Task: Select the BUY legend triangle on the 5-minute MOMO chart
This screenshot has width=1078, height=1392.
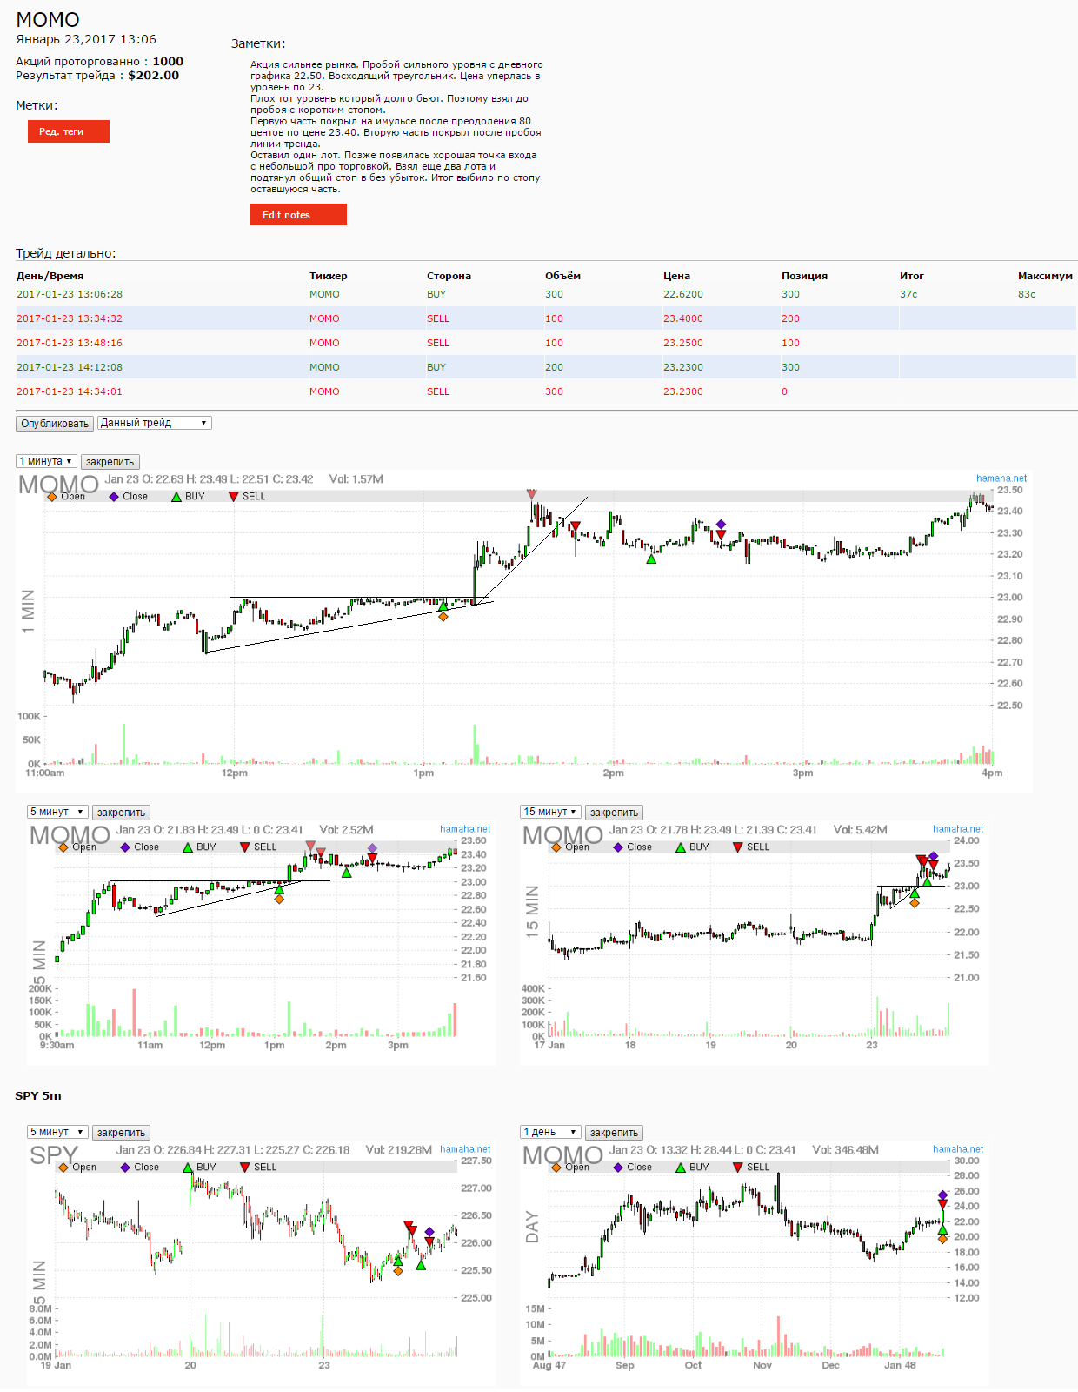Action: coord(188,847)
